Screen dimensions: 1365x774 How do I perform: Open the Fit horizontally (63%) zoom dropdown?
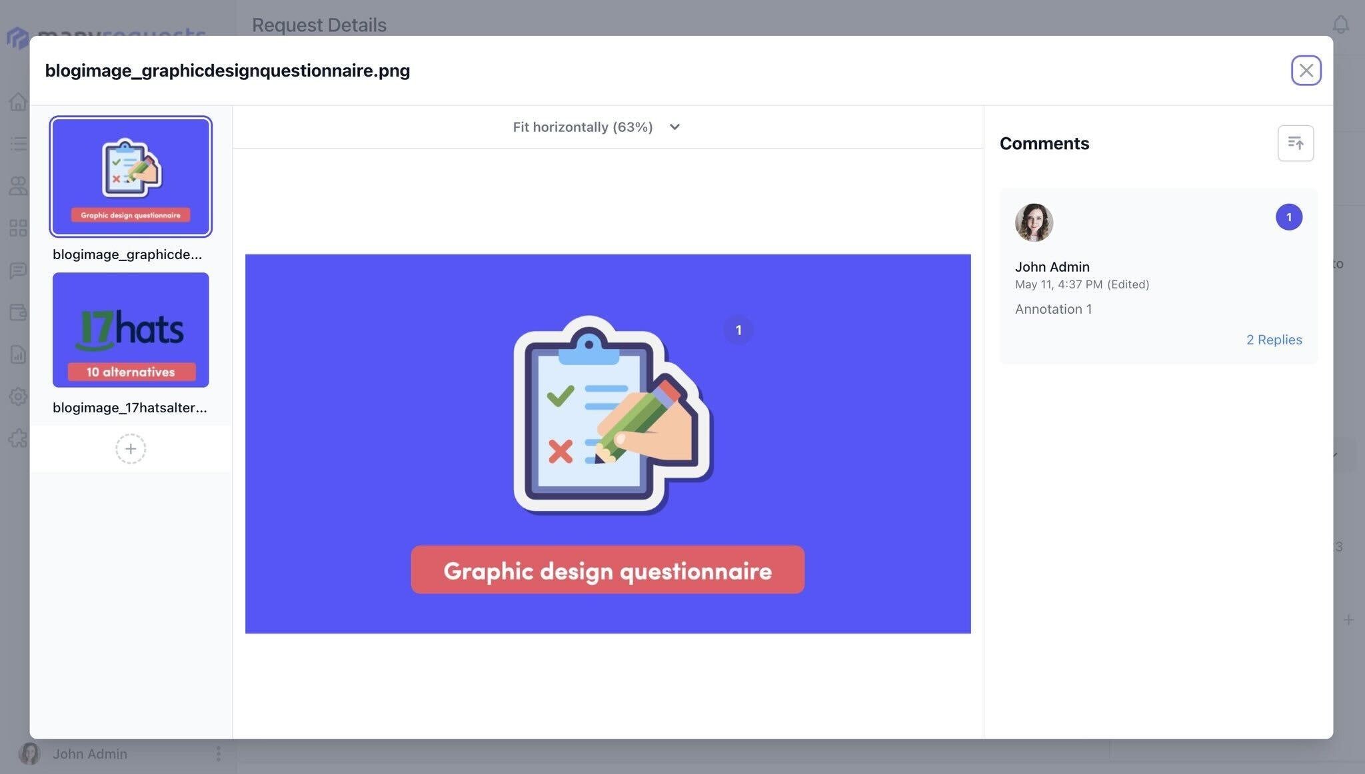pyautogui.click(x=583, y=127)
